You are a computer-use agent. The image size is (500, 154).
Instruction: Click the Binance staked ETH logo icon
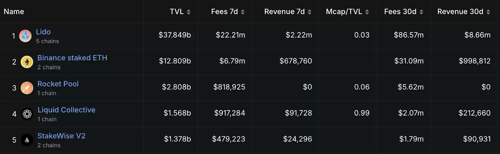point(27,62)
